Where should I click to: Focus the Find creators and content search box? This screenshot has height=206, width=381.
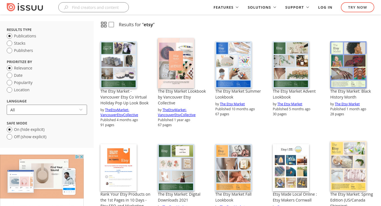coord(93,8)
